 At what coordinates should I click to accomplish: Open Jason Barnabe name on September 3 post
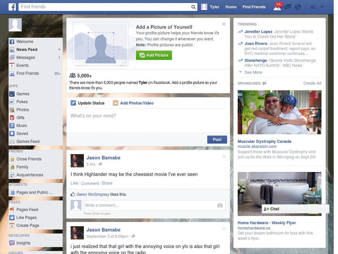103,230
